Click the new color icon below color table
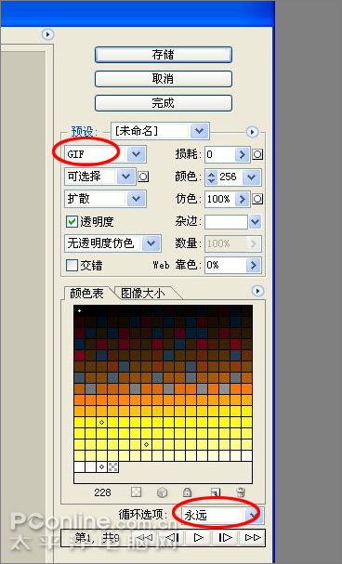This screenshot has width=342, height=564. point(215,492)
